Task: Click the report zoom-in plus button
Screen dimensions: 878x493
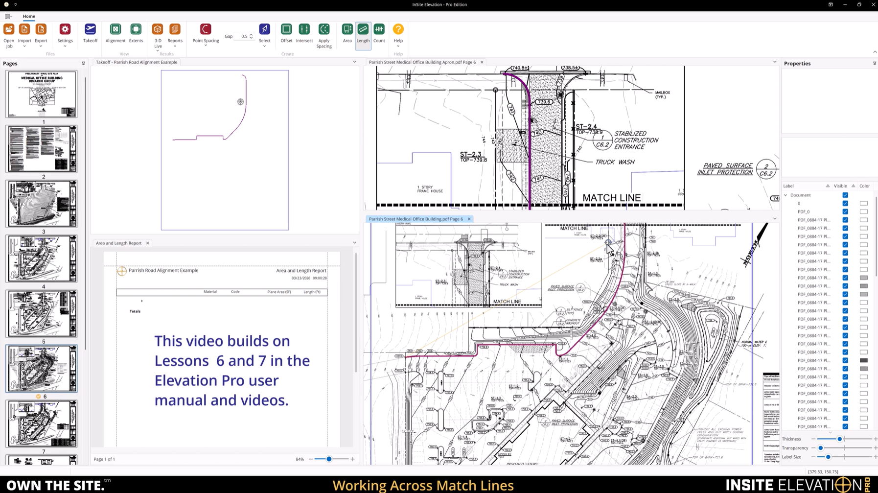Action: 352,459
